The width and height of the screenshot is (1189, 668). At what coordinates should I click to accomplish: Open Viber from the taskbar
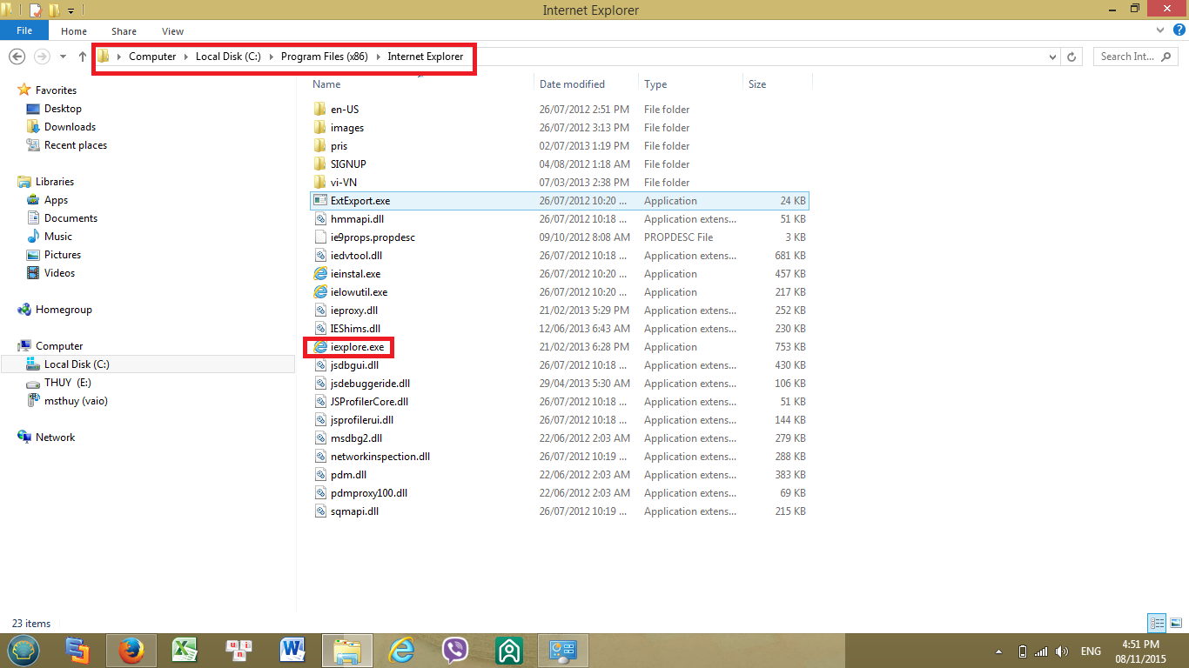pos(454,650)
